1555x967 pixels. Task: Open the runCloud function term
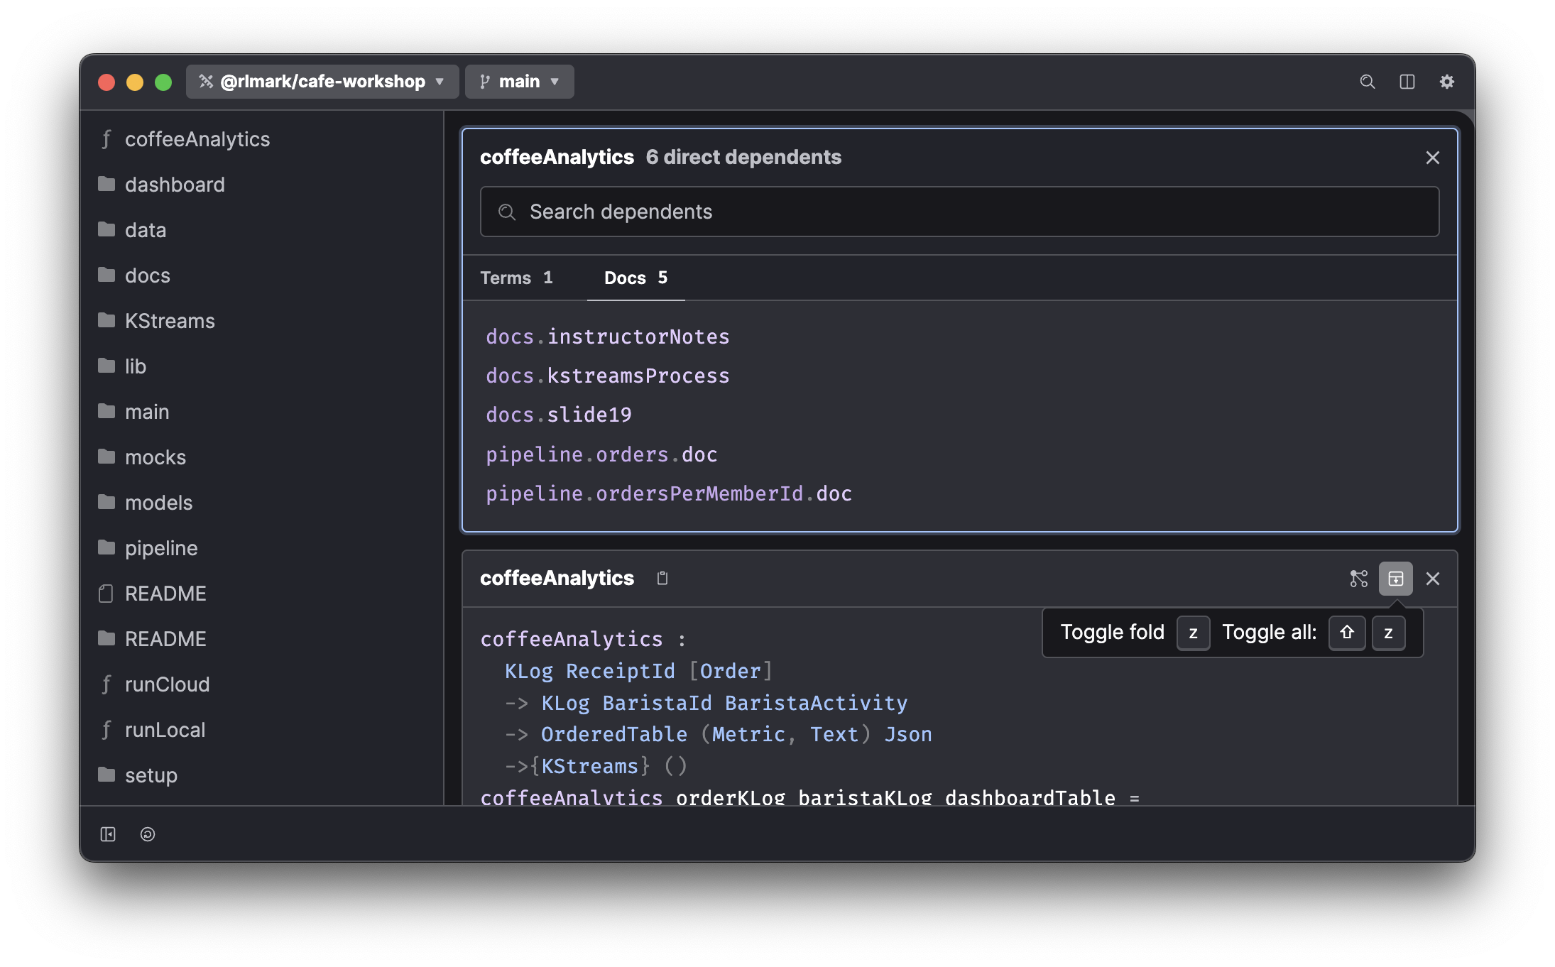(x=167, y=684)
